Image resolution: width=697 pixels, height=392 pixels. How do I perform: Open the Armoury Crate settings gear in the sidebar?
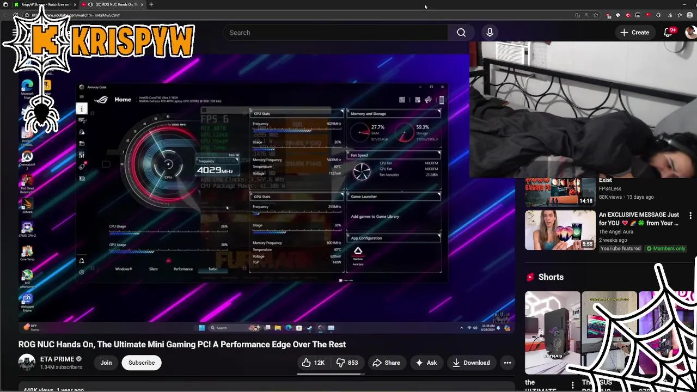click(82, 272)
